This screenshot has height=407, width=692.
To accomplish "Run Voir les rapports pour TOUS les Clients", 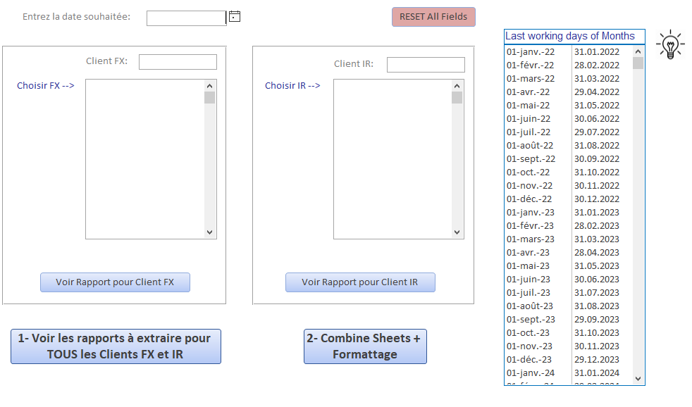I will coord(116,346).
